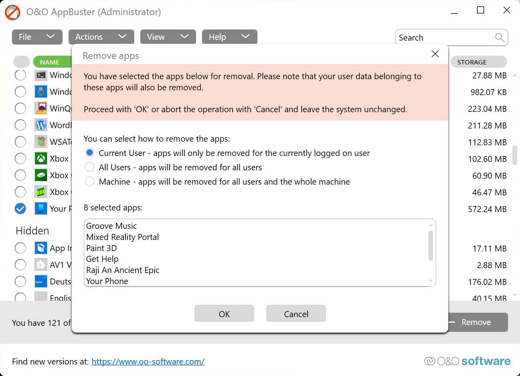Open the oo-software.com link
Image resolution: width=520 pixels, height=376 pixels.
[148, 361]
